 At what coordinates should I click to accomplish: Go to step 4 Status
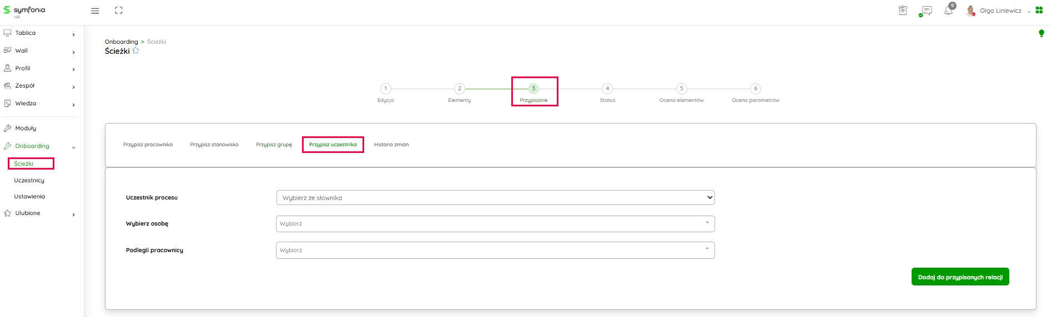click(x=607, y=89)
